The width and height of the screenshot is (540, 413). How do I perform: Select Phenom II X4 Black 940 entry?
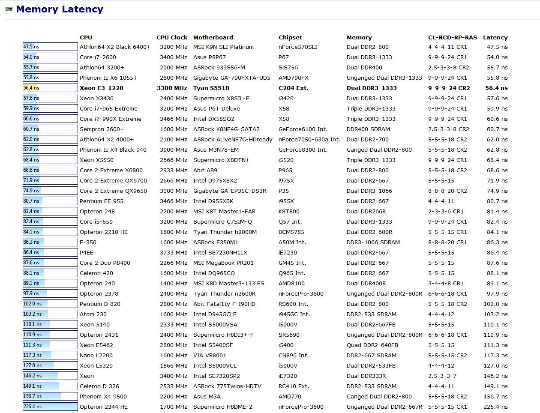(113, 150)
